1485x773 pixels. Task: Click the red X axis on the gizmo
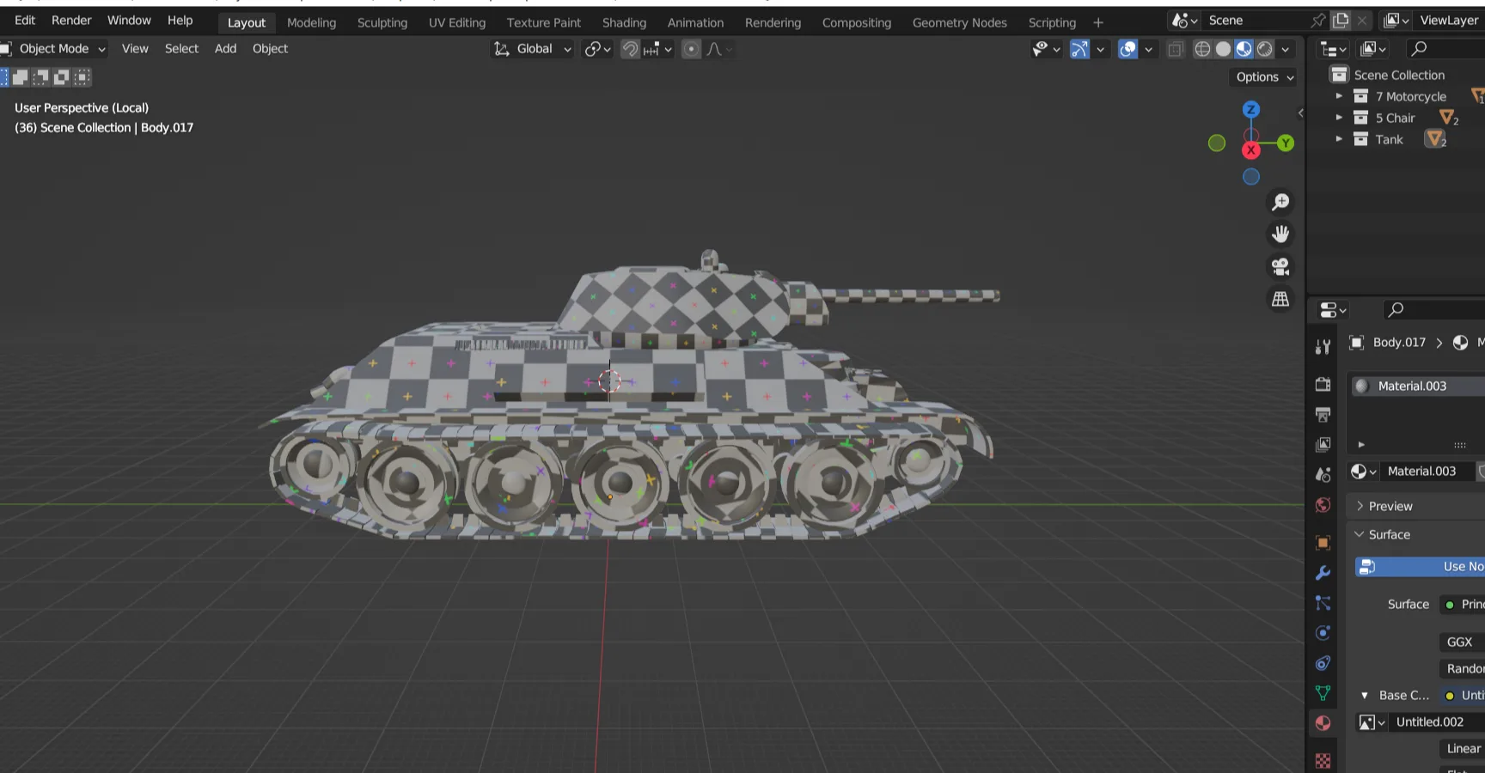[1250, 150]
